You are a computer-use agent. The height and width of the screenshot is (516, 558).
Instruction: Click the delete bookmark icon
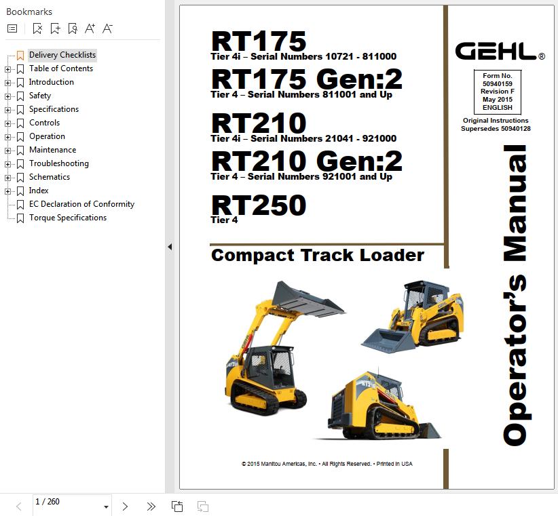(x=37, y=28)
